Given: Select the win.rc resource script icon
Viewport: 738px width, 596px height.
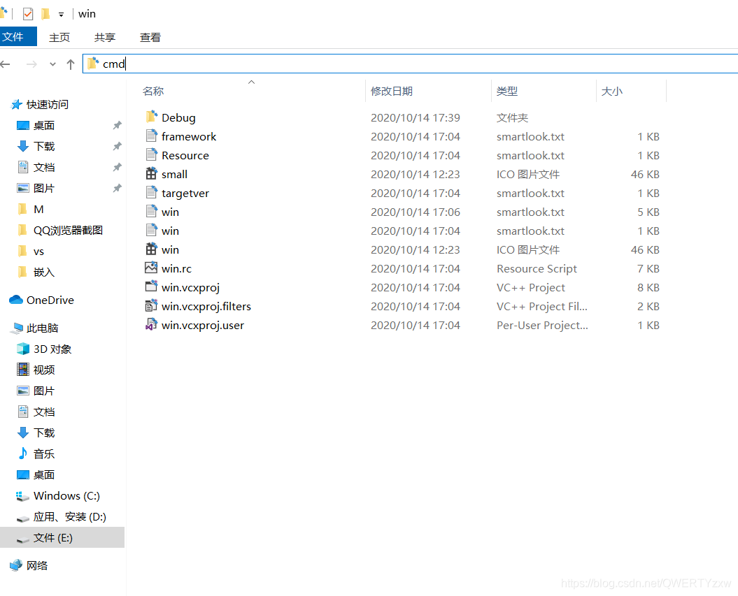Looking at the screenshot, I should click(x=151, y=268).
